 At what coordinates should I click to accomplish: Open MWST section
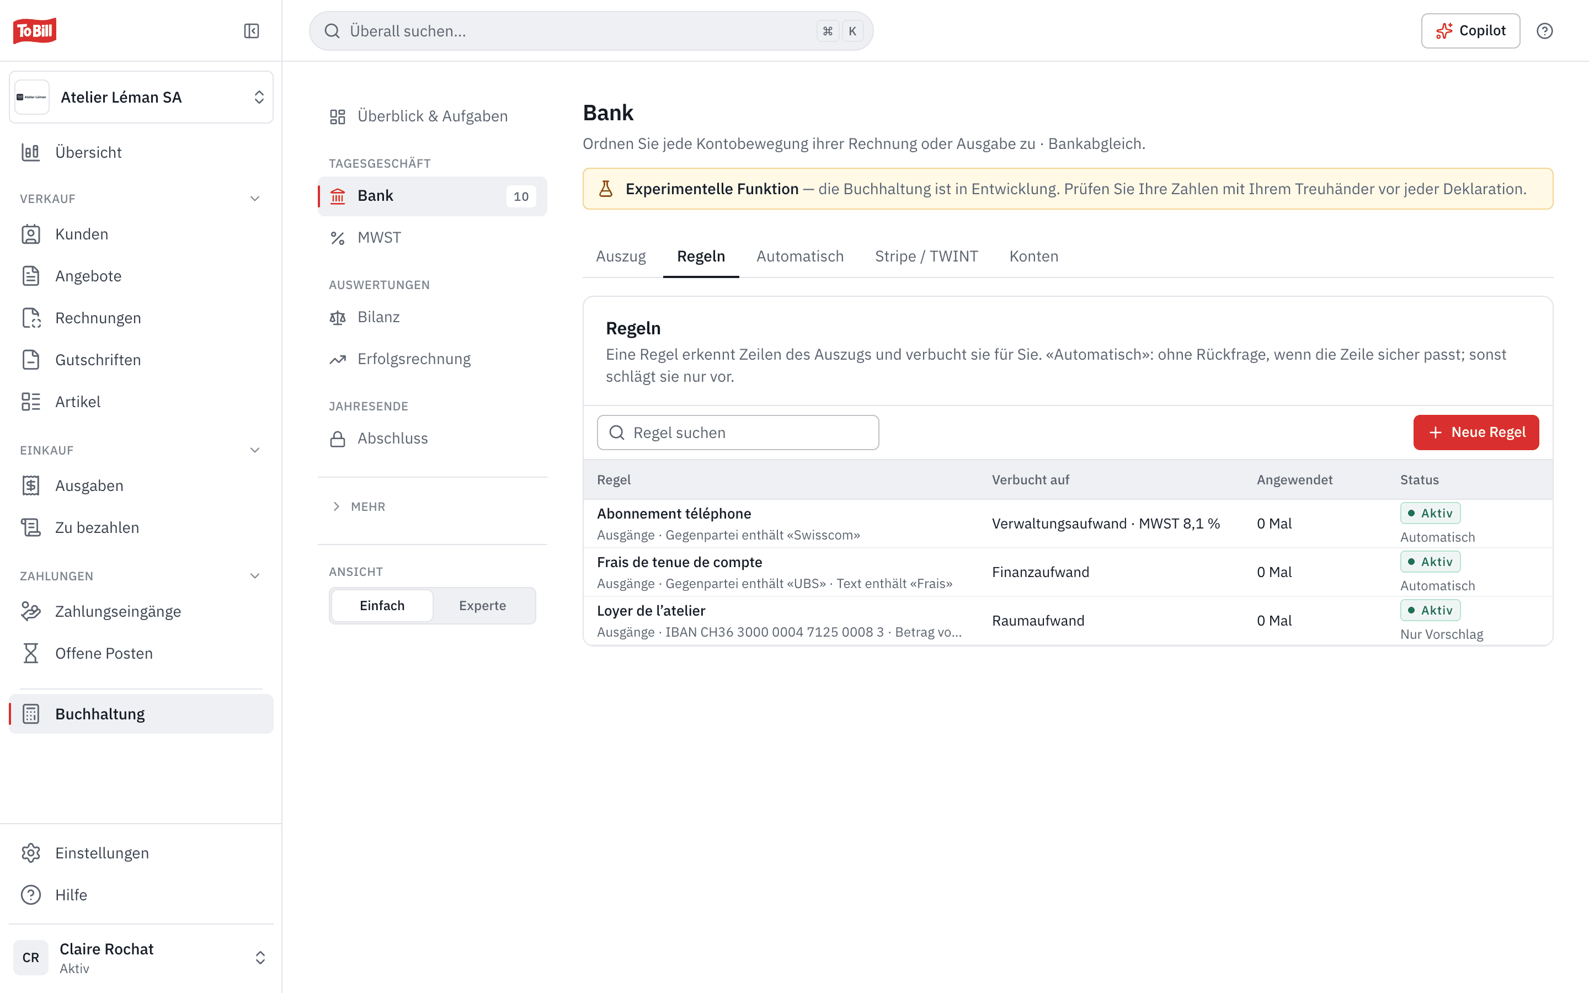point(432,238)
